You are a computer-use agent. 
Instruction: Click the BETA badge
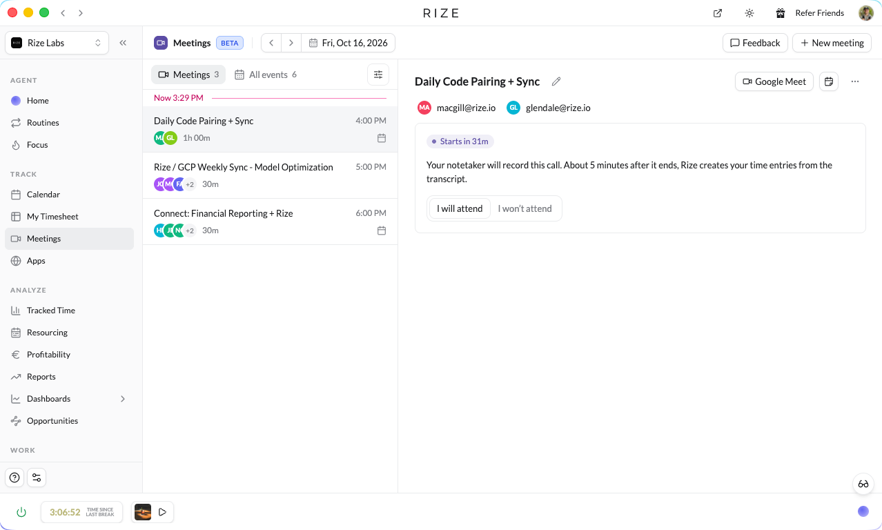pyautogui.click(x=230, y=43)
